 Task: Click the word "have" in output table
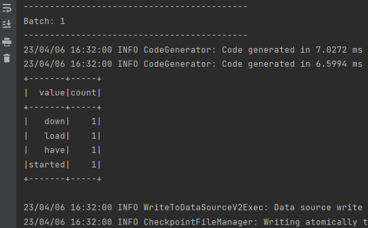55,150
